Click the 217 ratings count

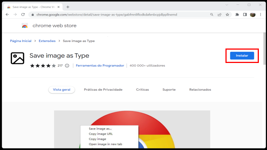[x=60, y=66]
